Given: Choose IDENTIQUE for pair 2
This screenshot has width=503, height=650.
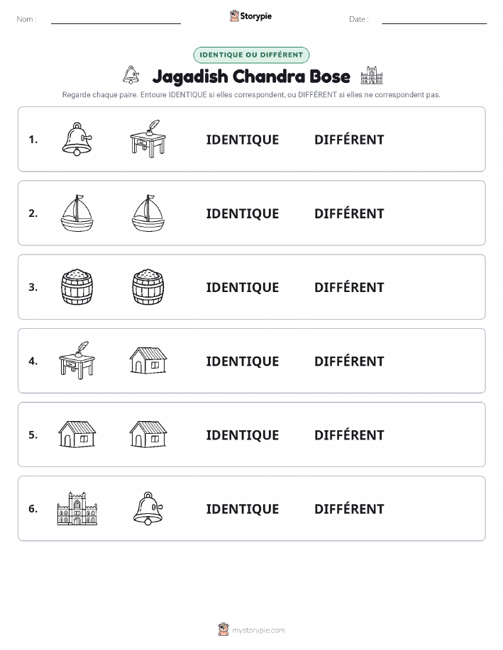Looking at the screenshot, I should [x=243, y=214].
